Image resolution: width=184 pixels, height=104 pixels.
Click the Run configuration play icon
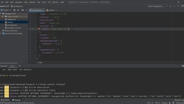[x=167, y=6]
